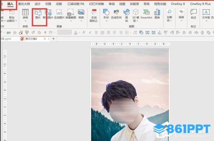214x141 pixels.
Task: Click the 文本框 text box icon
Action: (206, 12)
